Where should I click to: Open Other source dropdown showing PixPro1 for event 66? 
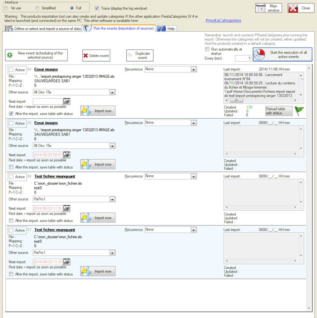[112, 199]
